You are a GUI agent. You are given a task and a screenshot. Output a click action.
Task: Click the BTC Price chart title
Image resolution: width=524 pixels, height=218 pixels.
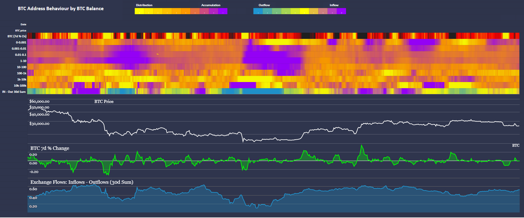(x=104, y=101)
